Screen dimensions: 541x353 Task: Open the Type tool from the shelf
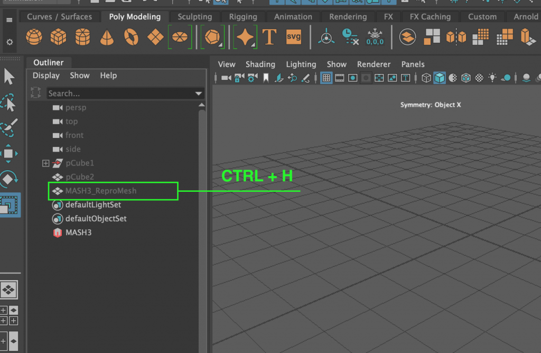[269, 37]
